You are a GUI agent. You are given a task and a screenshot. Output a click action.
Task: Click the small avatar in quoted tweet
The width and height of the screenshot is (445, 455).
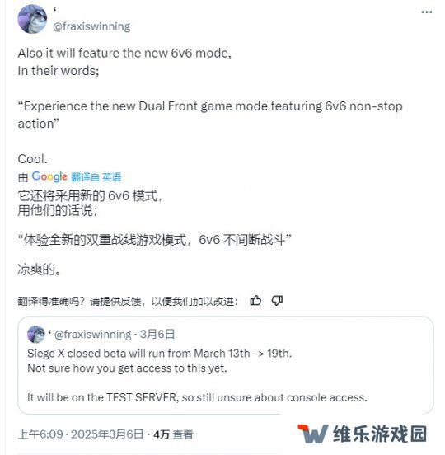click(36, 334)
